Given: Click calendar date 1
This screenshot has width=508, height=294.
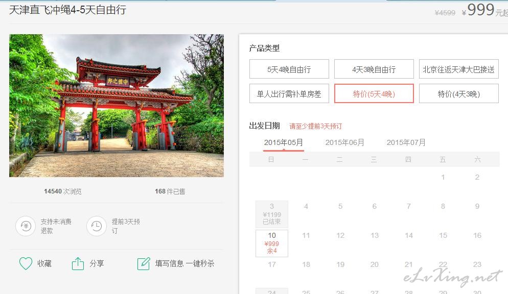Looking at the screenshot, I should click(443, 177).
